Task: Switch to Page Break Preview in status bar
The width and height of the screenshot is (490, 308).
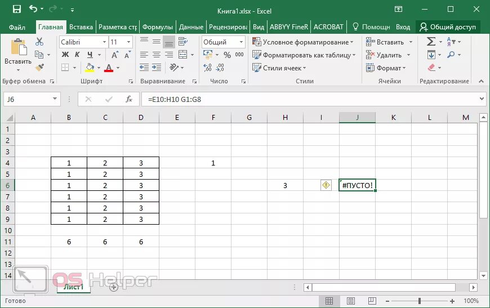Action: pyautogui.click(x=372, y=301)
